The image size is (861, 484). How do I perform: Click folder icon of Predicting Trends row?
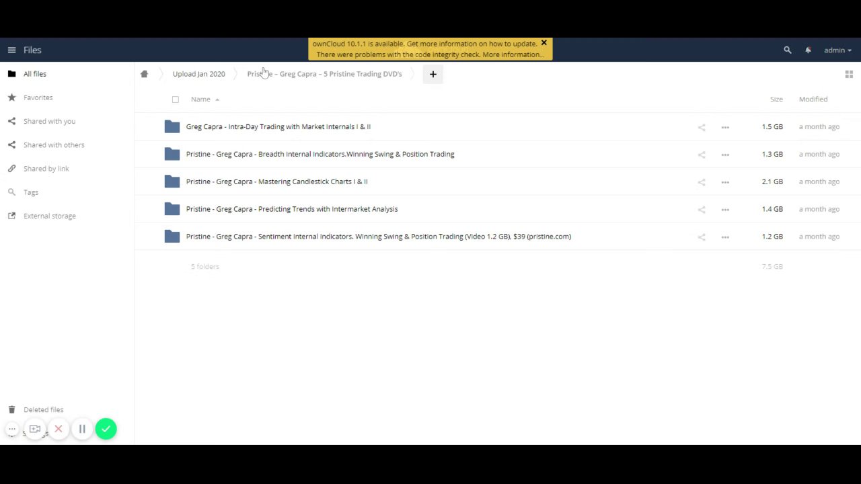[172, 209]
